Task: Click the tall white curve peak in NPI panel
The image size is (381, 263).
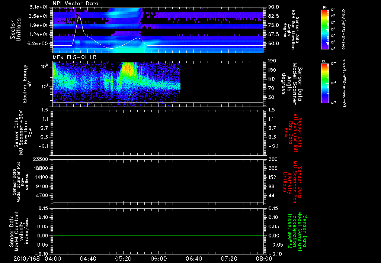Action: pyautogui.click(x=79, y=17)
